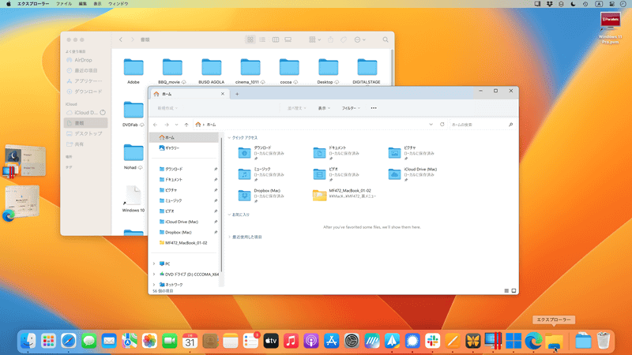This screenshot has height=355, width=632.
Task: Switch Finder to icon view
Action: 250,39
